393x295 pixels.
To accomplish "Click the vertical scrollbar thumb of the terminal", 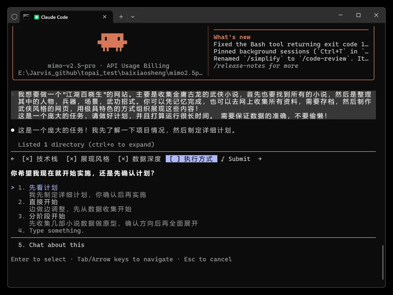I will click(x=383, y=262).
